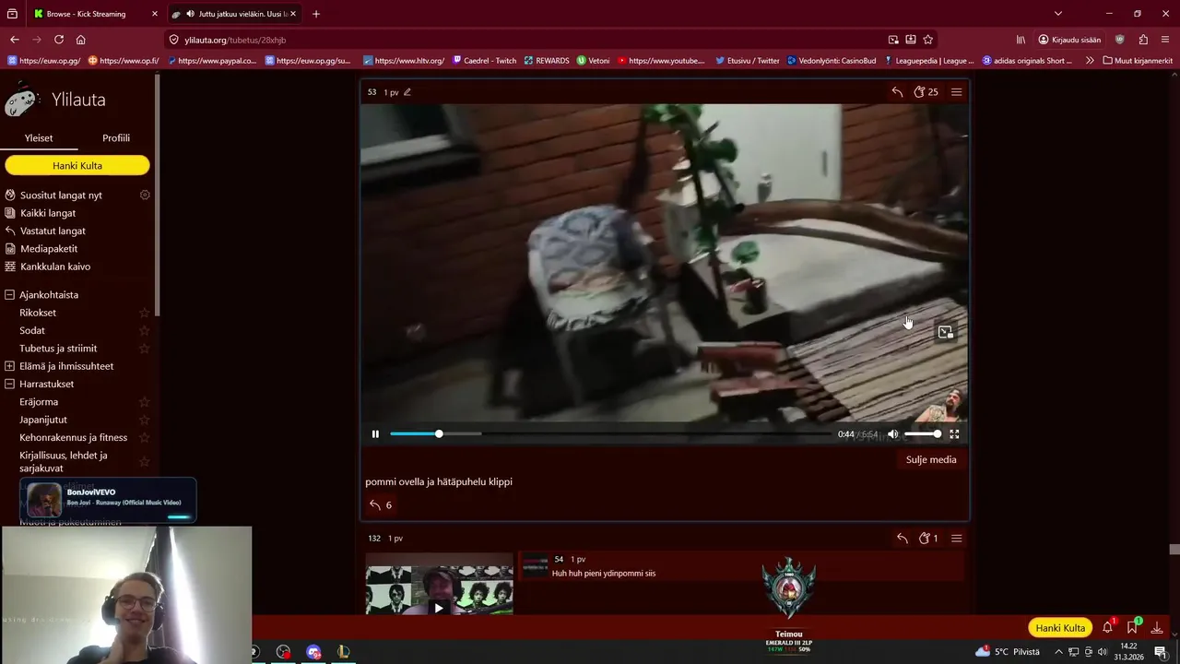Click Kirjaudu sisään account button
Viewport: 1180px width, 664px height.
point(1069,40)
